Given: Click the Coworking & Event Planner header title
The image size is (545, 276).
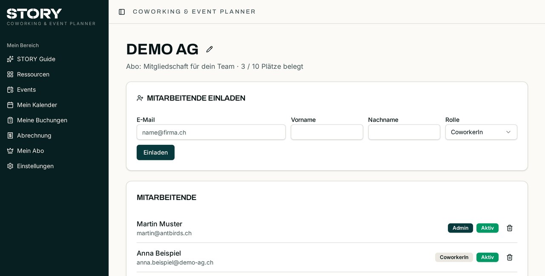Looking at the screenshot, I should [x=194, y=12].
